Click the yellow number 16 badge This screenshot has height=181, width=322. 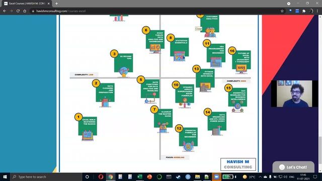232,51
